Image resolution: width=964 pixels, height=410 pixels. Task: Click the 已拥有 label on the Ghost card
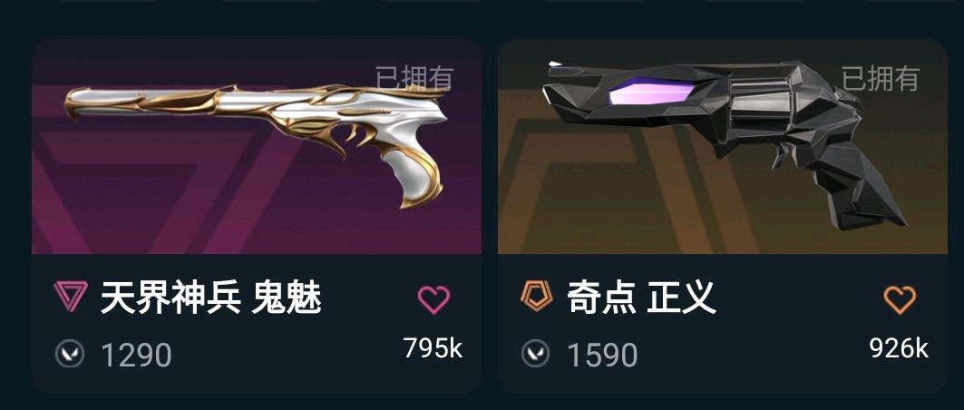(x=414, y=79)
